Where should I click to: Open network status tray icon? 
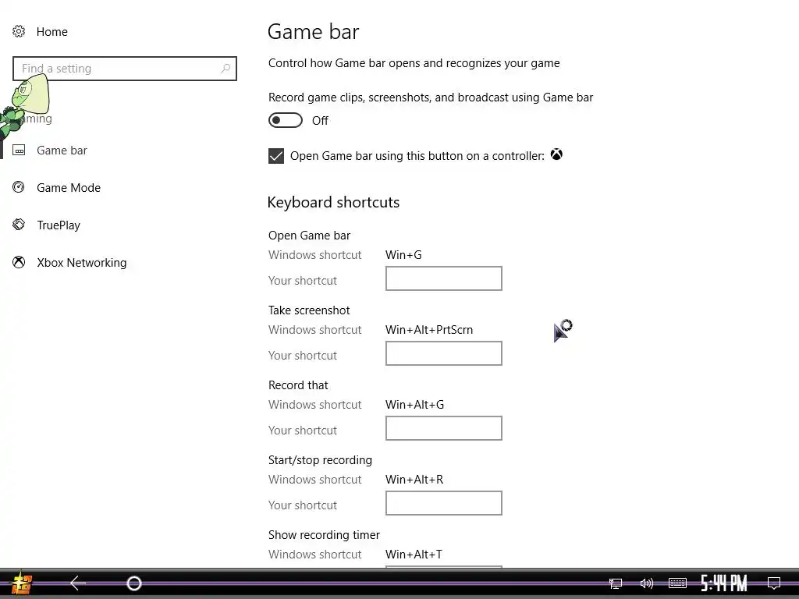(616, 583)
